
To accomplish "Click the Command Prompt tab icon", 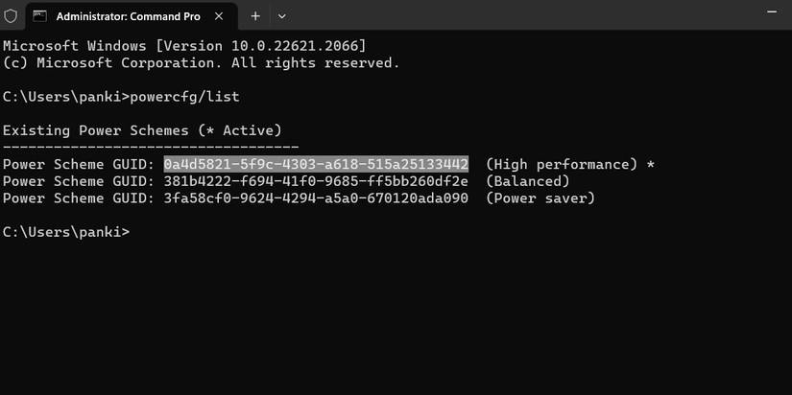I will 40,16.
